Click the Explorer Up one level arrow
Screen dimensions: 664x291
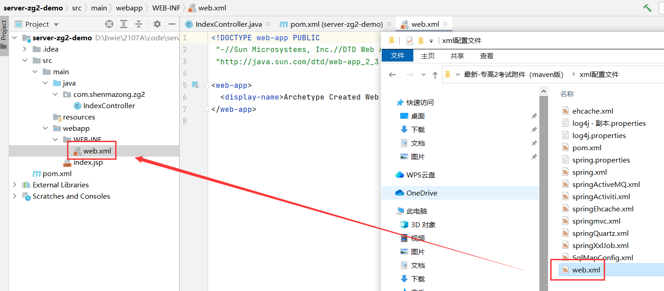click(435, 75)
